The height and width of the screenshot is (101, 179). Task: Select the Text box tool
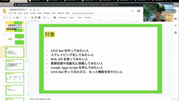click(x=36, y=17)
